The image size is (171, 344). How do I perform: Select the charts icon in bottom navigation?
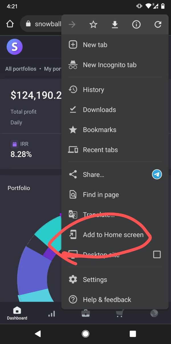point(51,313)
